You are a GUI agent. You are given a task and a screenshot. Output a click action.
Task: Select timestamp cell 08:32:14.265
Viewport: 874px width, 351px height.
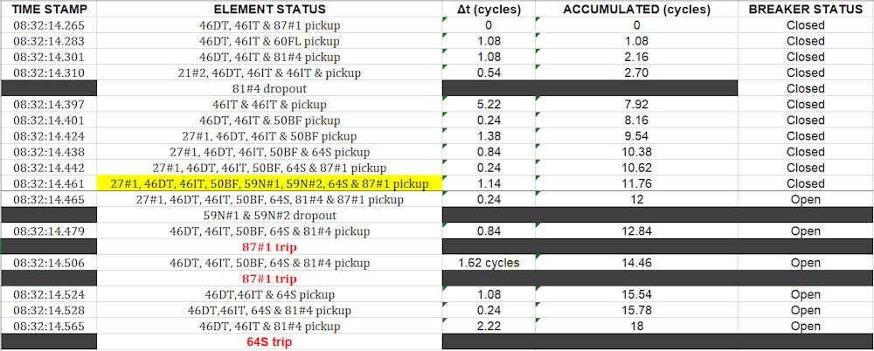48,25
